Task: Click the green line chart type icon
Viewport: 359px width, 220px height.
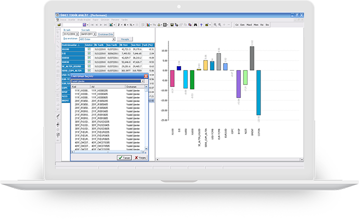Action: [x=111, y=24]
